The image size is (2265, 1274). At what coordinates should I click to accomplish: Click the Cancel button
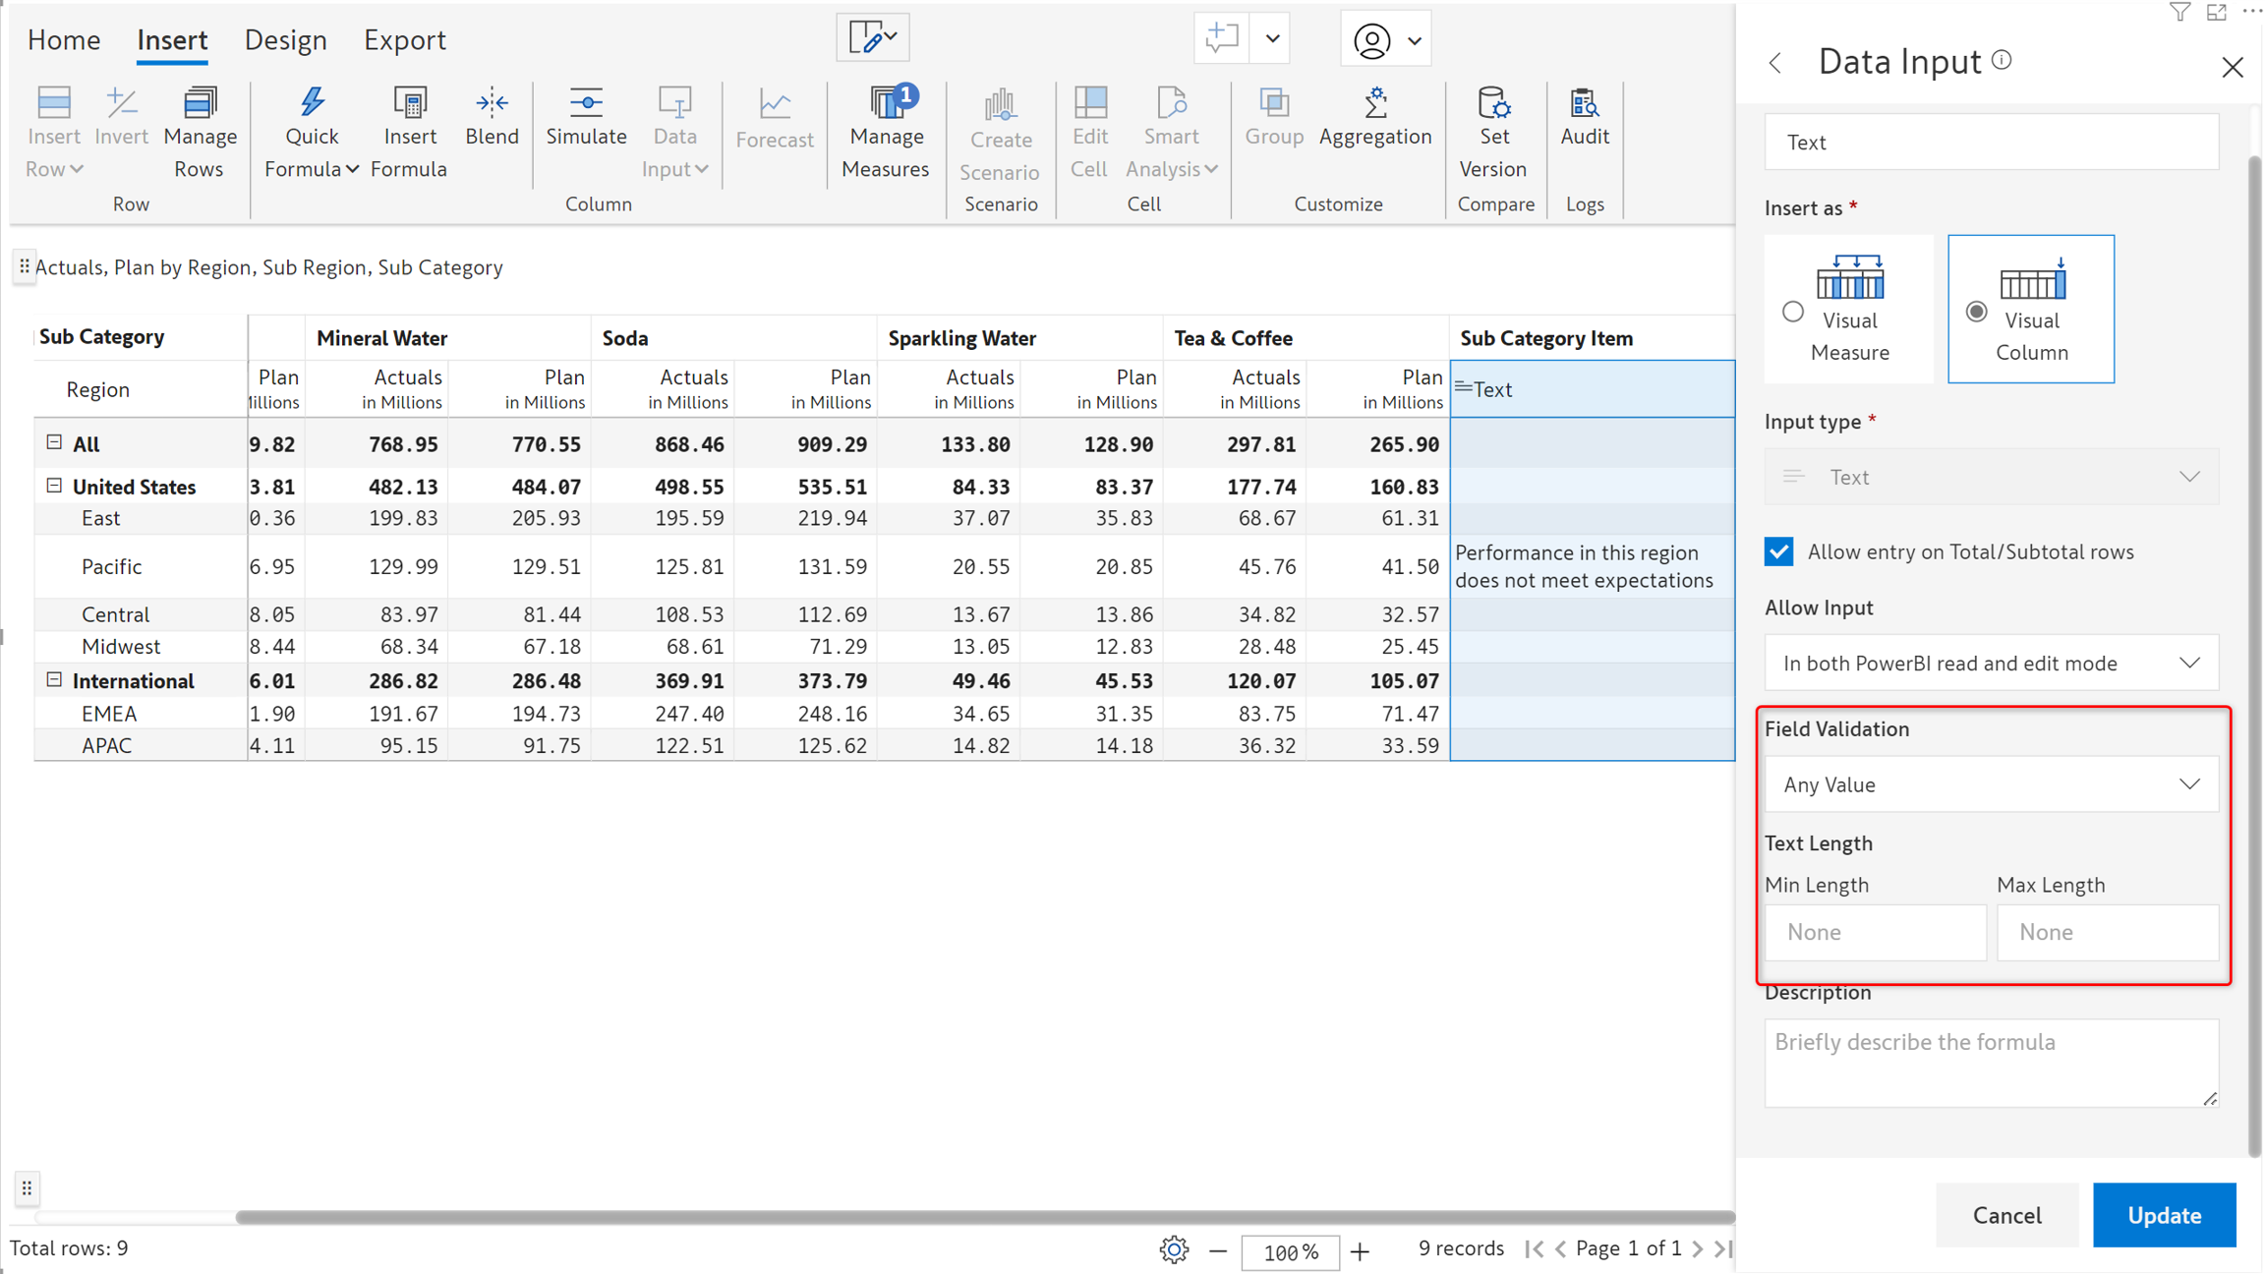2006,1215
